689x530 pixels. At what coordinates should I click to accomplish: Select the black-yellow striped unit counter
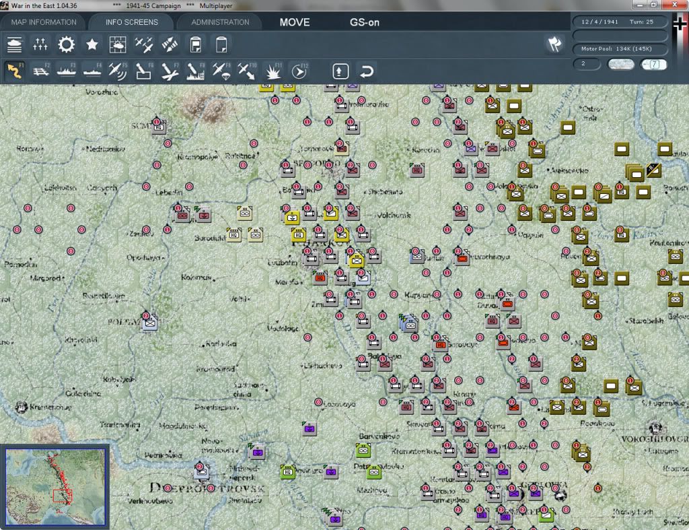click(x=653, y=170)
